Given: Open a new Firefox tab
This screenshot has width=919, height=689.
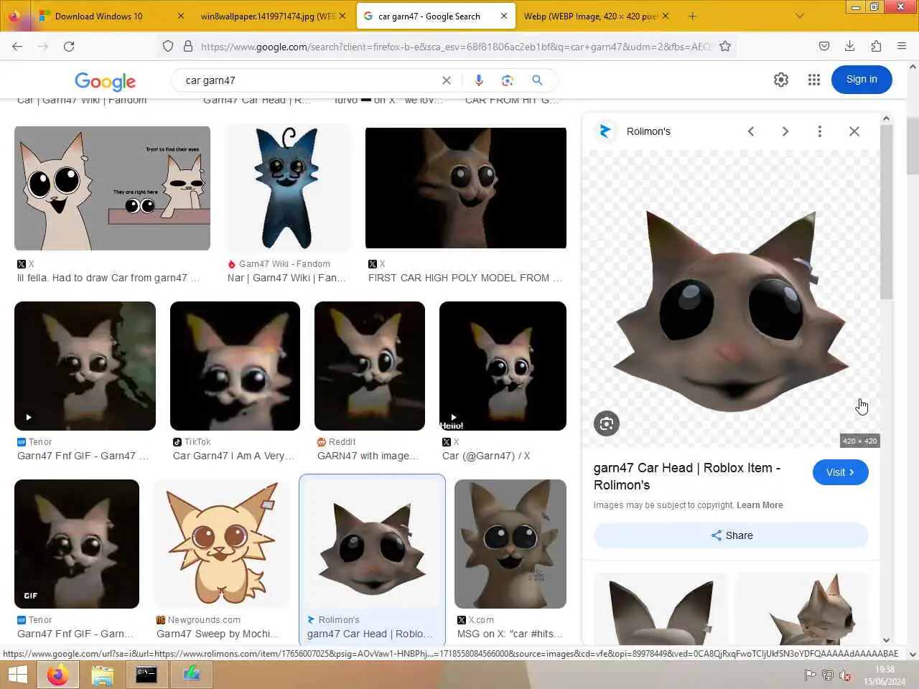Looking at the screenshot, I should coord(692,16).
